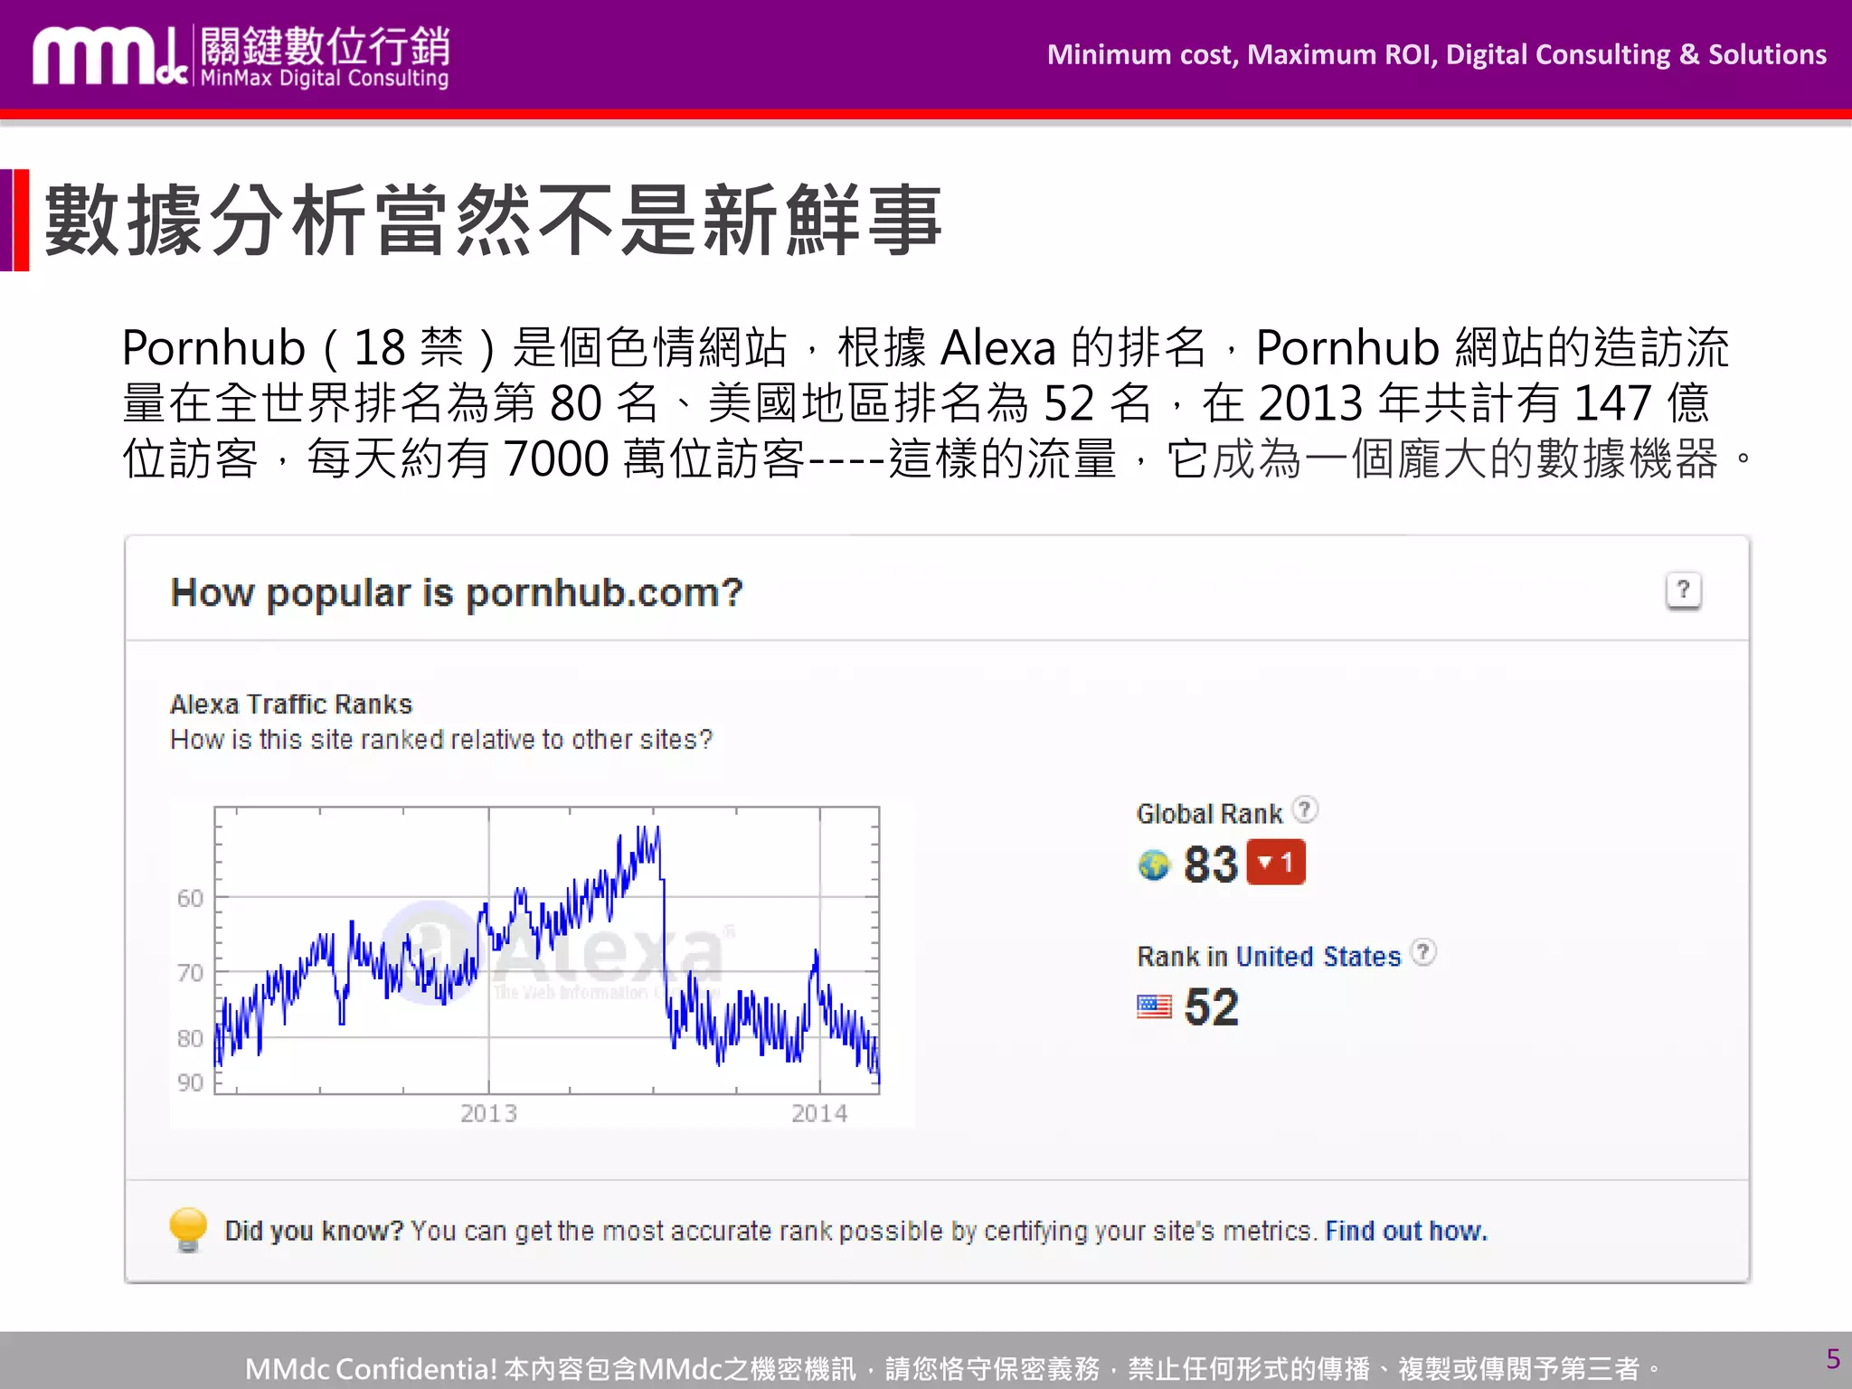1852x1389 pixels.
Task: Click the 2014 label on the chart axis
Action: [820, 1113]
